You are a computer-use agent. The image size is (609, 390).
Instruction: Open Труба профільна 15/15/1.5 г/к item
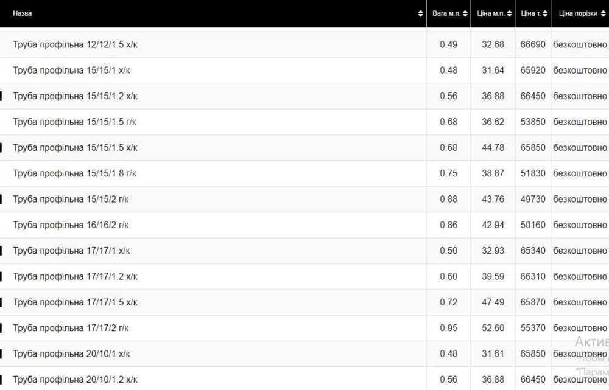[75, 122]
